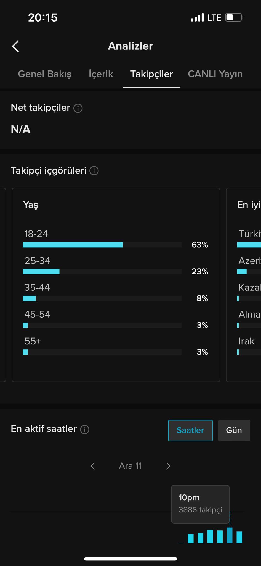Open the Genel Bakış tab
The height and width of the screenshot is (566, 261).
click(45, 74)
